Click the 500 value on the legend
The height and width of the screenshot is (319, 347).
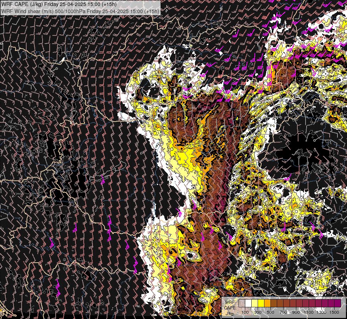[x=270, y=312]
